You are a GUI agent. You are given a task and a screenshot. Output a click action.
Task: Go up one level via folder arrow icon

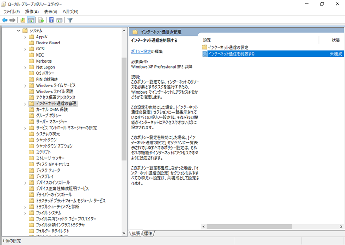click(23, 20)
